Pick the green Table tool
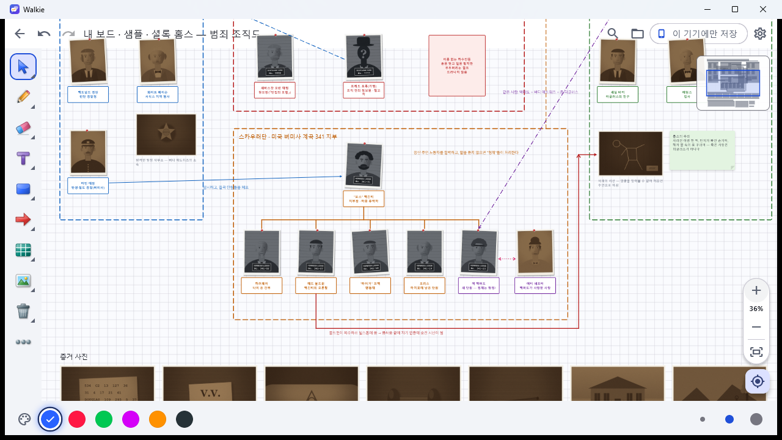782x440 pixels. (23, 250)
